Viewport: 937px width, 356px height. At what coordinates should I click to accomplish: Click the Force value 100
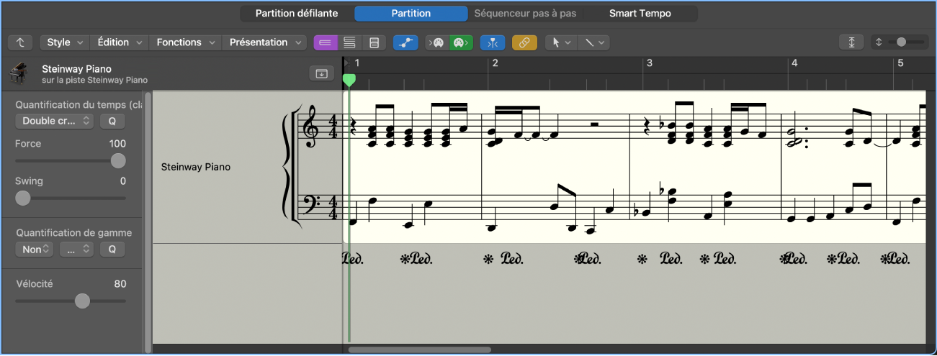(x=117, y=144)
